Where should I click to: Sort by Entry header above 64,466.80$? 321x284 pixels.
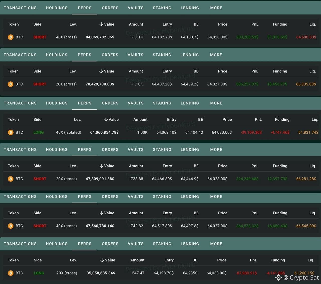(x=167, y=166)
